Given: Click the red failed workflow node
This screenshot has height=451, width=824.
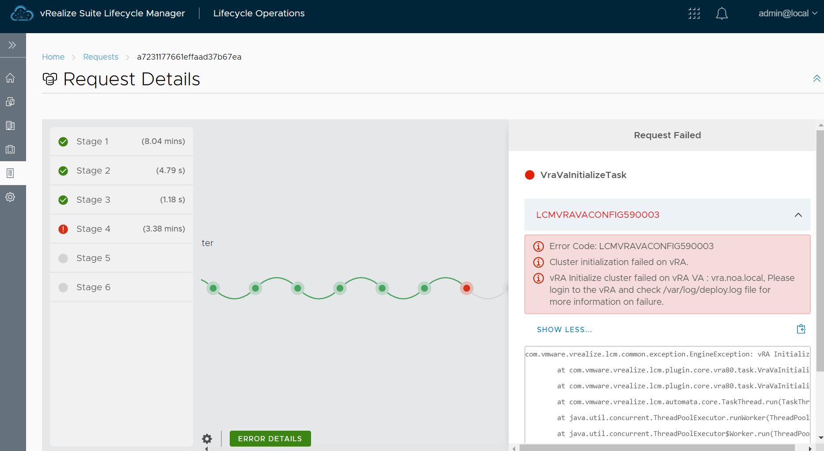Looking at the screenshot, I should (x=467, y=288).
